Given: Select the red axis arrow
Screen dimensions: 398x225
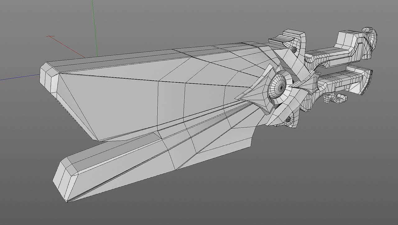Looking at the screenshot, I should [x=65, y=46].
